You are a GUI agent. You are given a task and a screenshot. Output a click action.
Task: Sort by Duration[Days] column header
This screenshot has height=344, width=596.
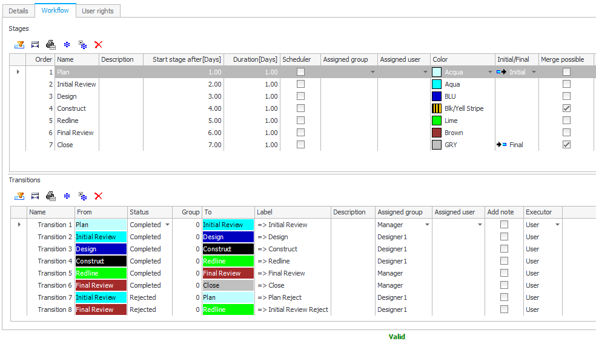[x=252, y=59]
